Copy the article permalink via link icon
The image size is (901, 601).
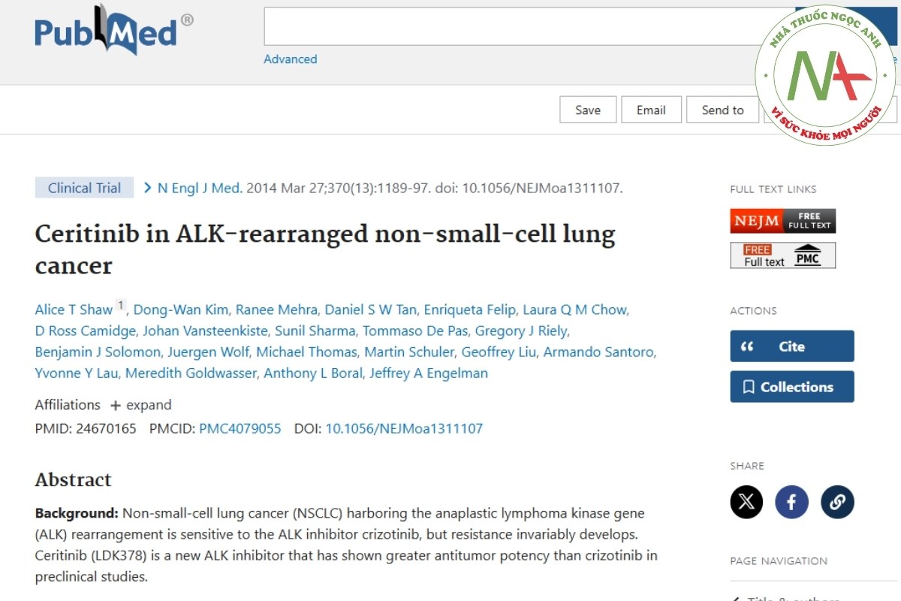coord(837,502)
